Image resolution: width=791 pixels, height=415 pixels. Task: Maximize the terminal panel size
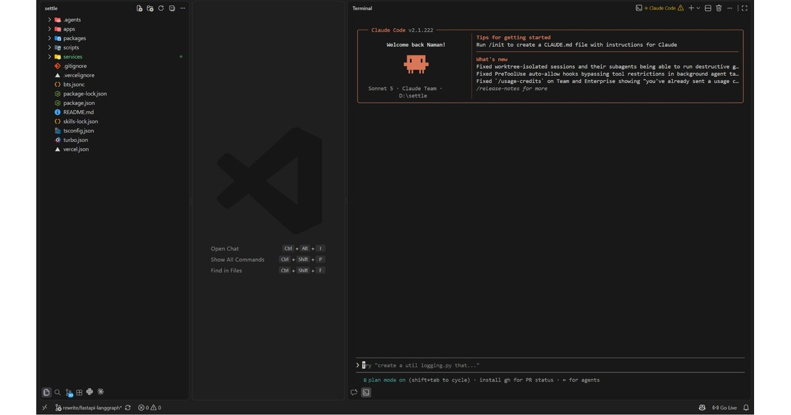click(x=745, y=9)
